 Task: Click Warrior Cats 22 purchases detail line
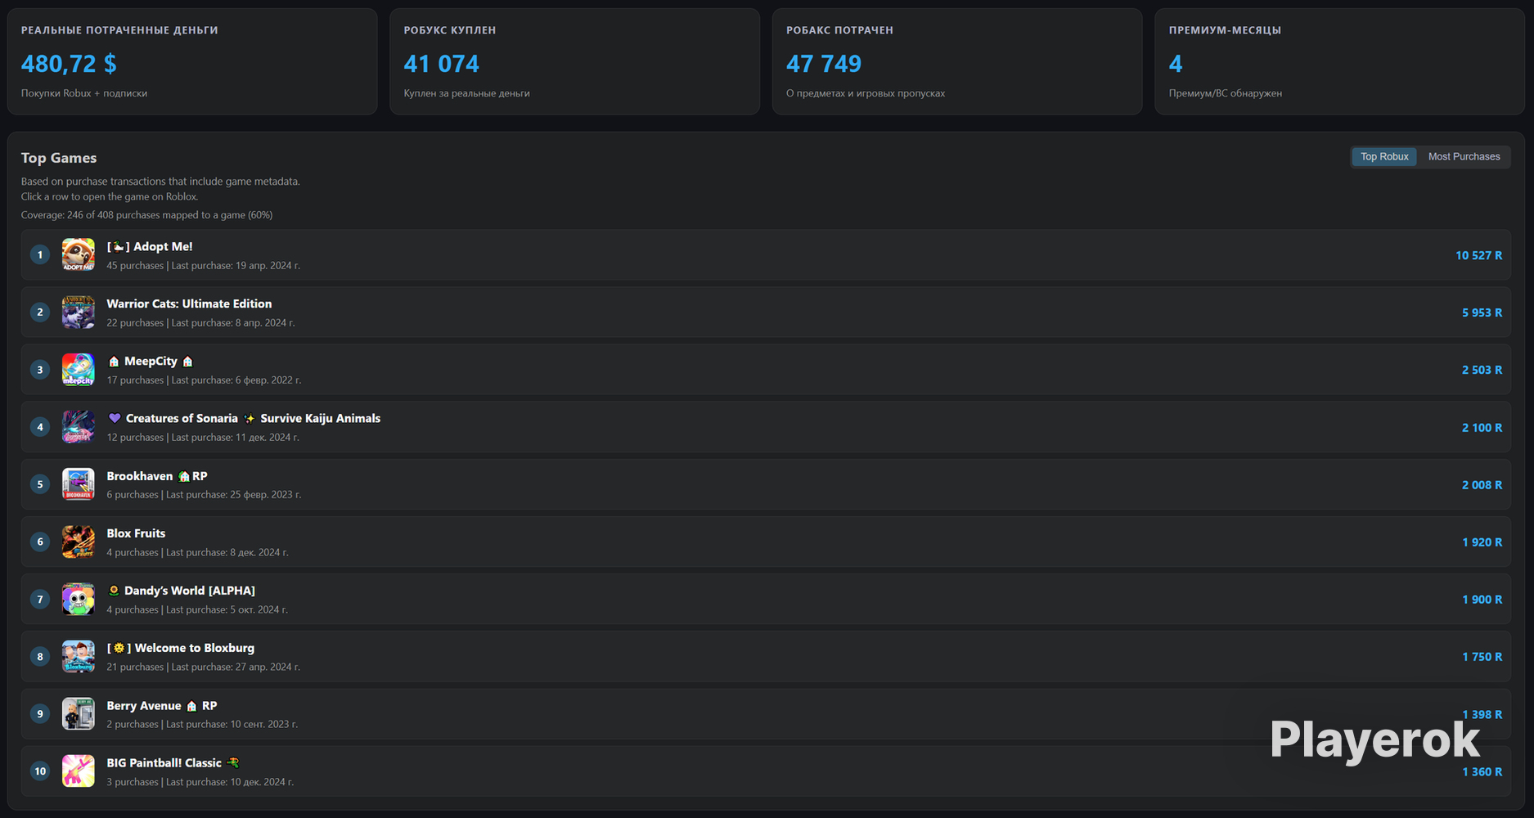coord(200,323)
